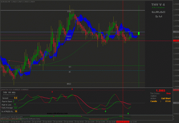Click the Daily Average value 122
This screenshot has height=123, width=179.
(15, 108)
